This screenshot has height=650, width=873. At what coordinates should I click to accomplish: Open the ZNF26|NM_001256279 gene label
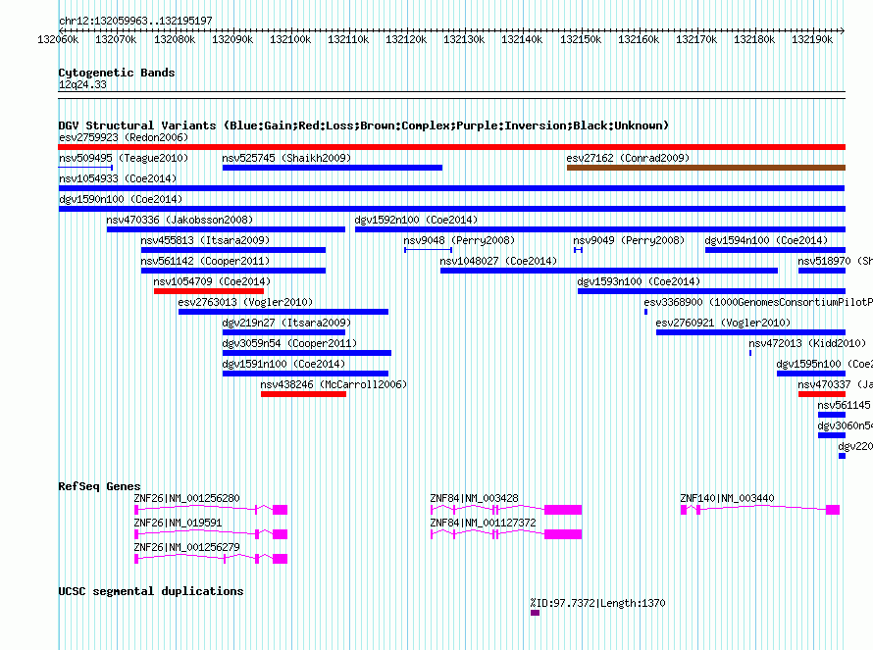[x=187, y=547]
